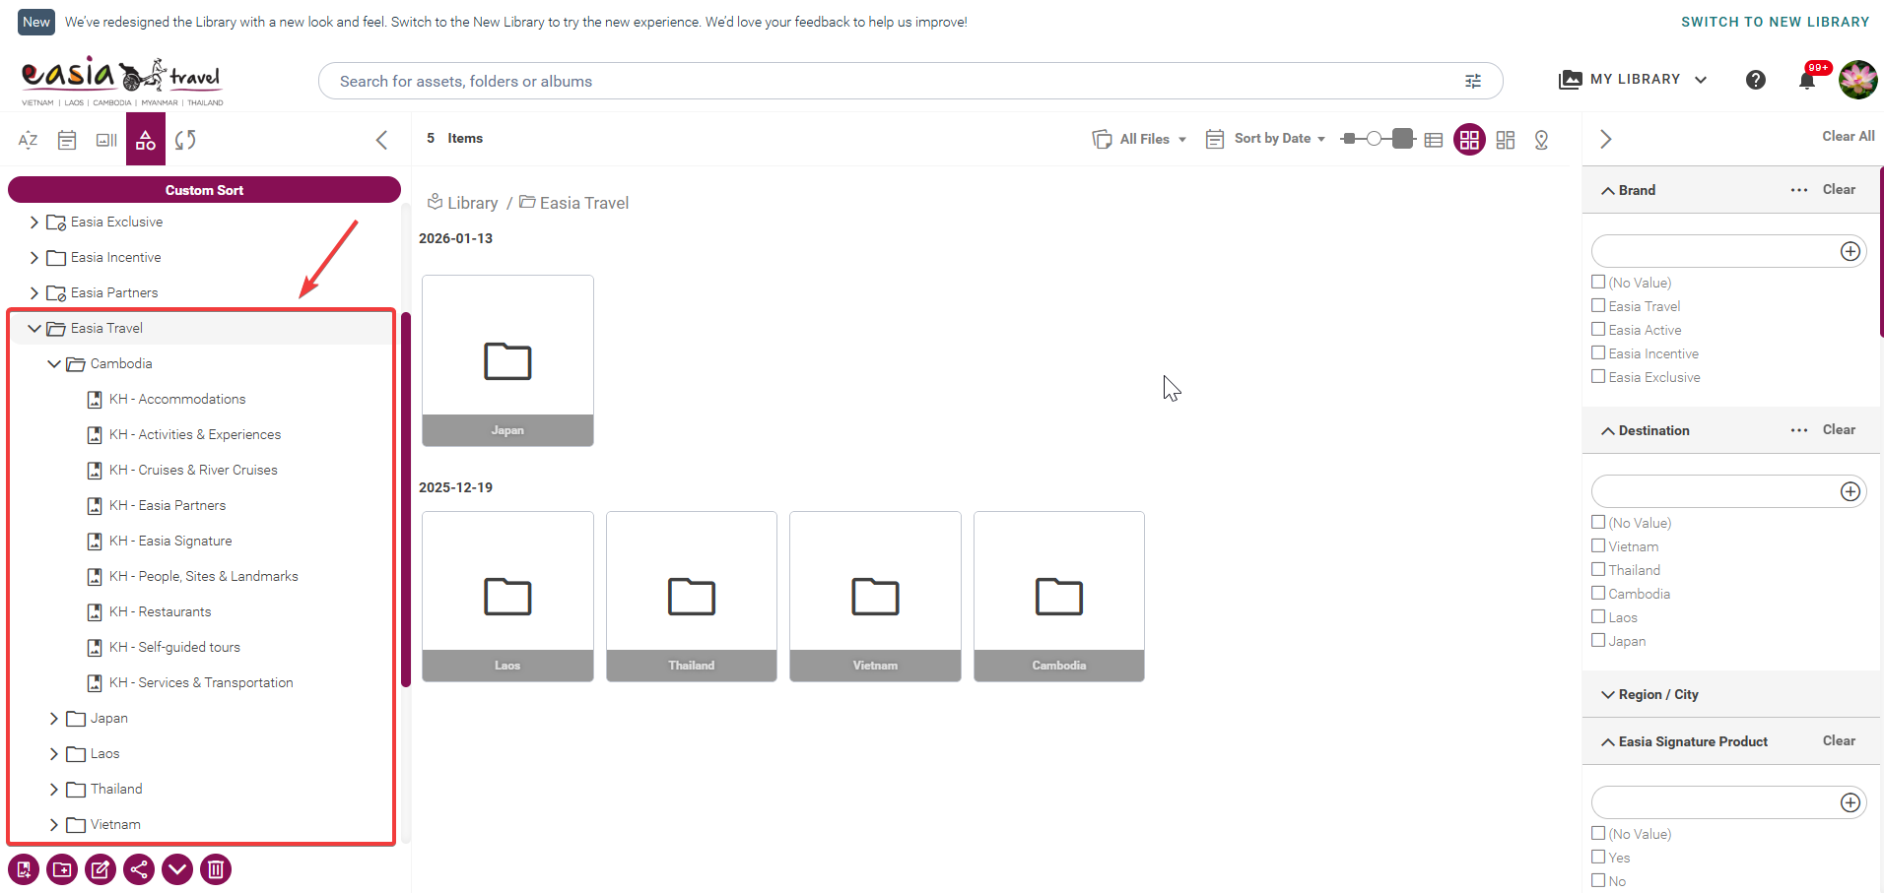Click the refresh folder tree icon
The image size is (1884, 893).
[x=185, y=140]
